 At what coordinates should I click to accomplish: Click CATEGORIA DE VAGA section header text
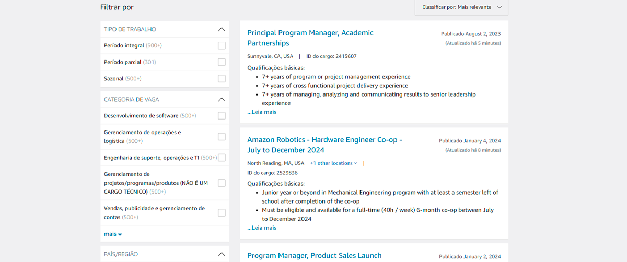pyautogui.click(x=132, y=99)
